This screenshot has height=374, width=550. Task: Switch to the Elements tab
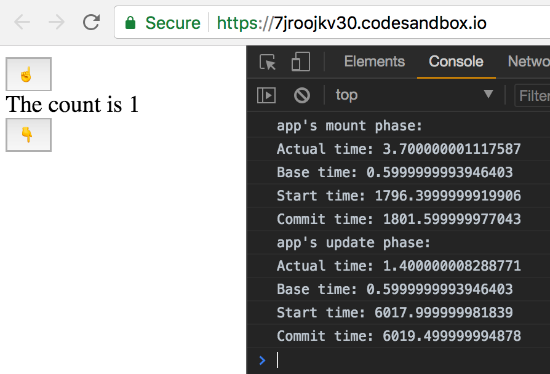point(374,62)
